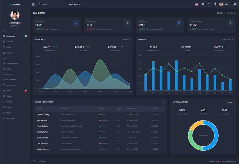Image resolution: width=239 pixels, height=164 pixels.
Task: Open the settings gear in top bar
Action: (x=235, y=4)
